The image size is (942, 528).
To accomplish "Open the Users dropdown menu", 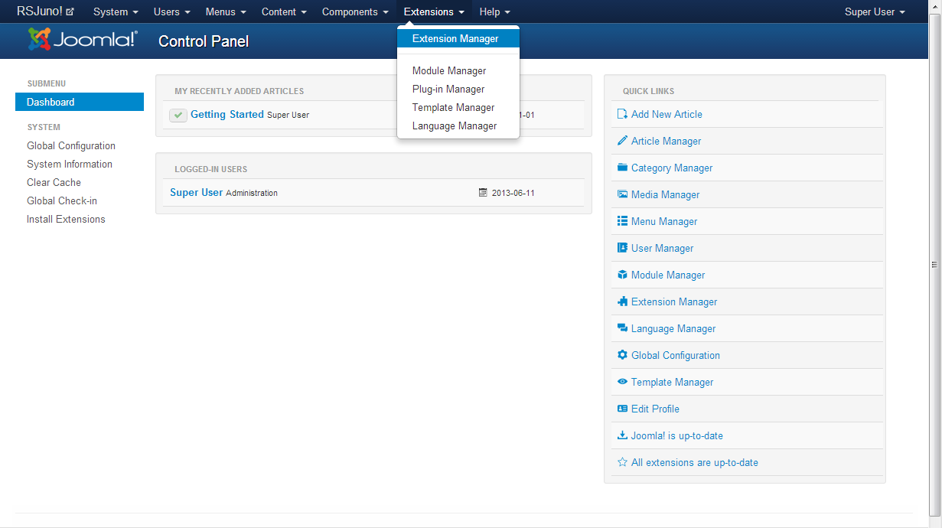I will click(171, 11).
